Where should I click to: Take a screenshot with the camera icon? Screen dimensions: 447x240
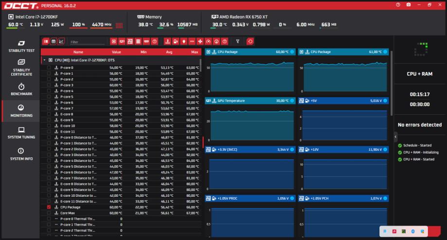(409, 5)
